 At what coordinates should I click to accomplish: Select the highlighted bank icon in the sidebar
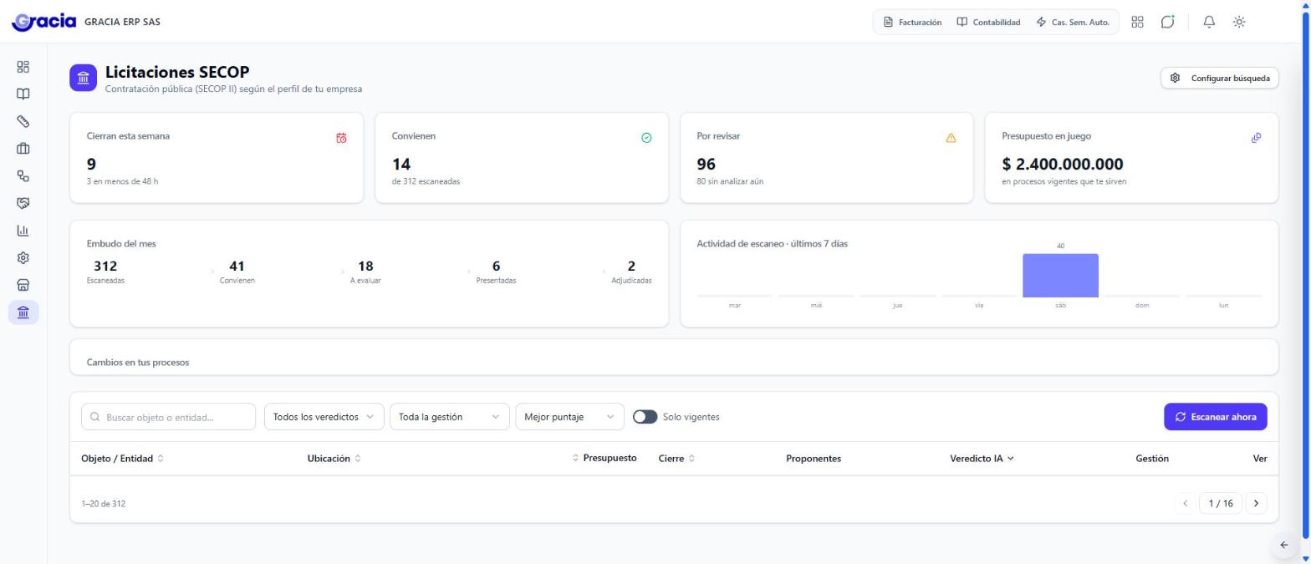pos(23,312)
